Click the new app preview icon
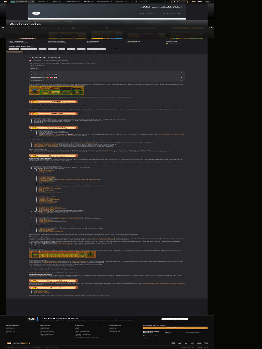This screenshot has height=349, width=262. pyautogui.click(x=32, y=319)
